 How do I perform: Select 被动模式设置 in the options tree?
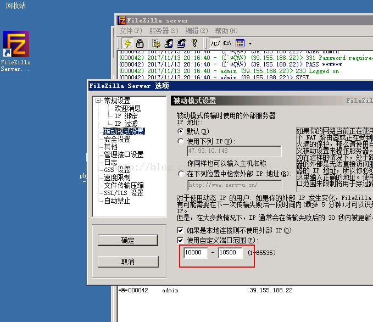click(x=124, y=131)
